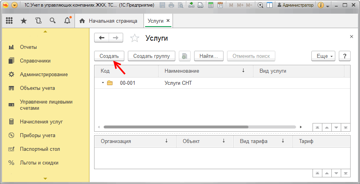The image size is (360, 184).
Task: Expand the dropdown arrow next to info icon
Action: tap(327, 6)
